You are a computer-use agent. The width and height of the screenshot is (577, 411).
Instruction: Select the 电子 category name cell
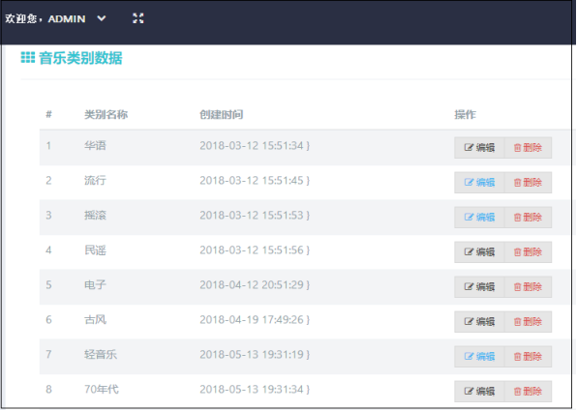(x=95, y=284)
